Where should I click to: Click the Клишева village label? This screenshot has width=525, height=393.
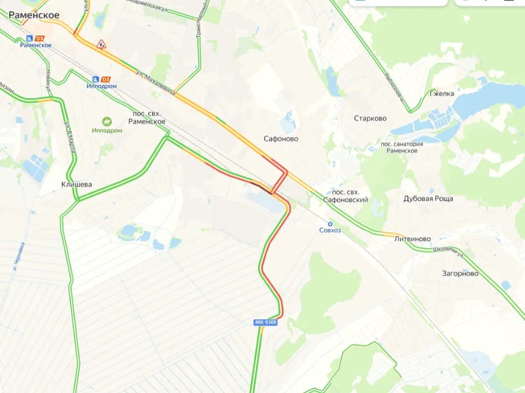pos(77,184)
